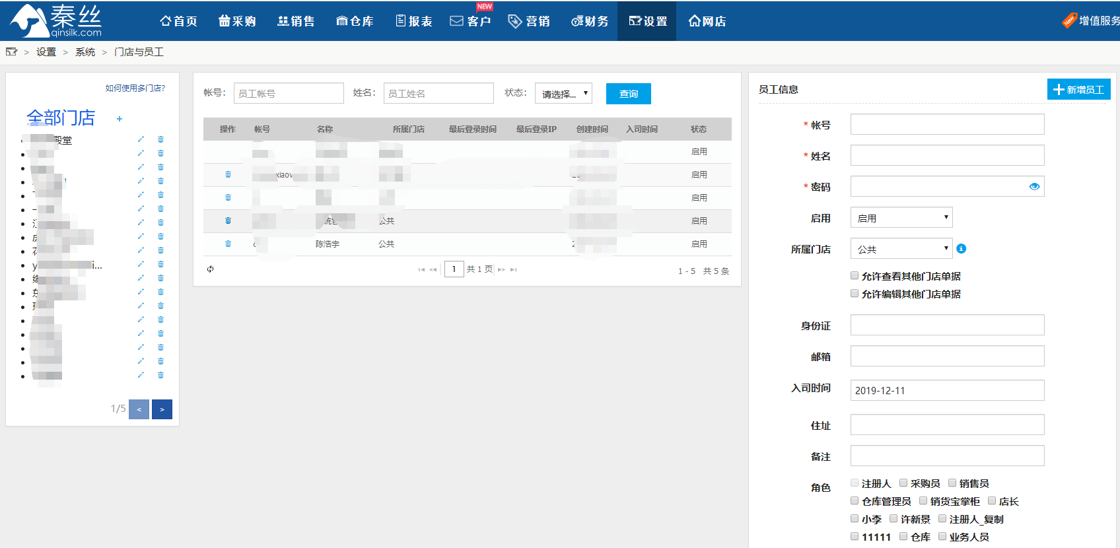Click the 查询 search button
Viewport: 1120px width, 548px height.
coord(629,94)
